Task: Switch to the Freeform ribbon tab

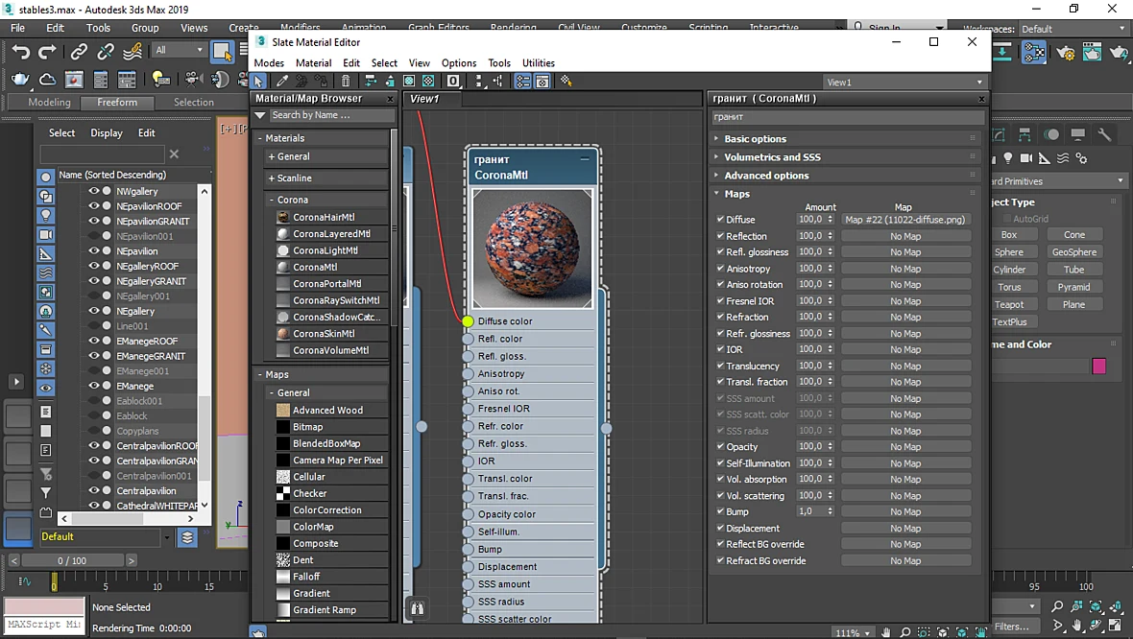Action: 117,103
